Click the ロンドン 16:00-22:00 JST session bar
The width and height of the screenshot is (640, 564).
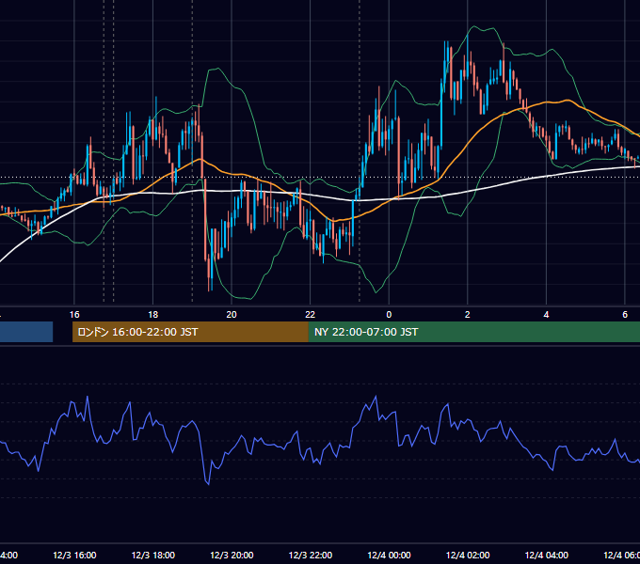190,332
